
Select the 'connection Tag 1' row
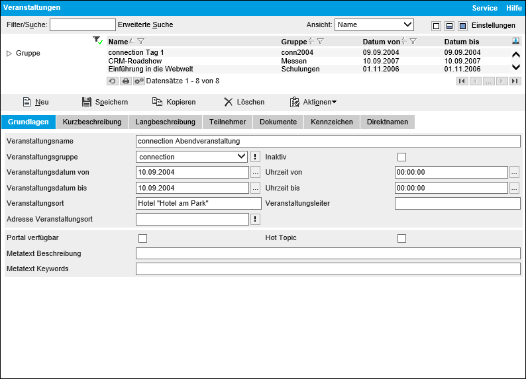coord(309,52)
